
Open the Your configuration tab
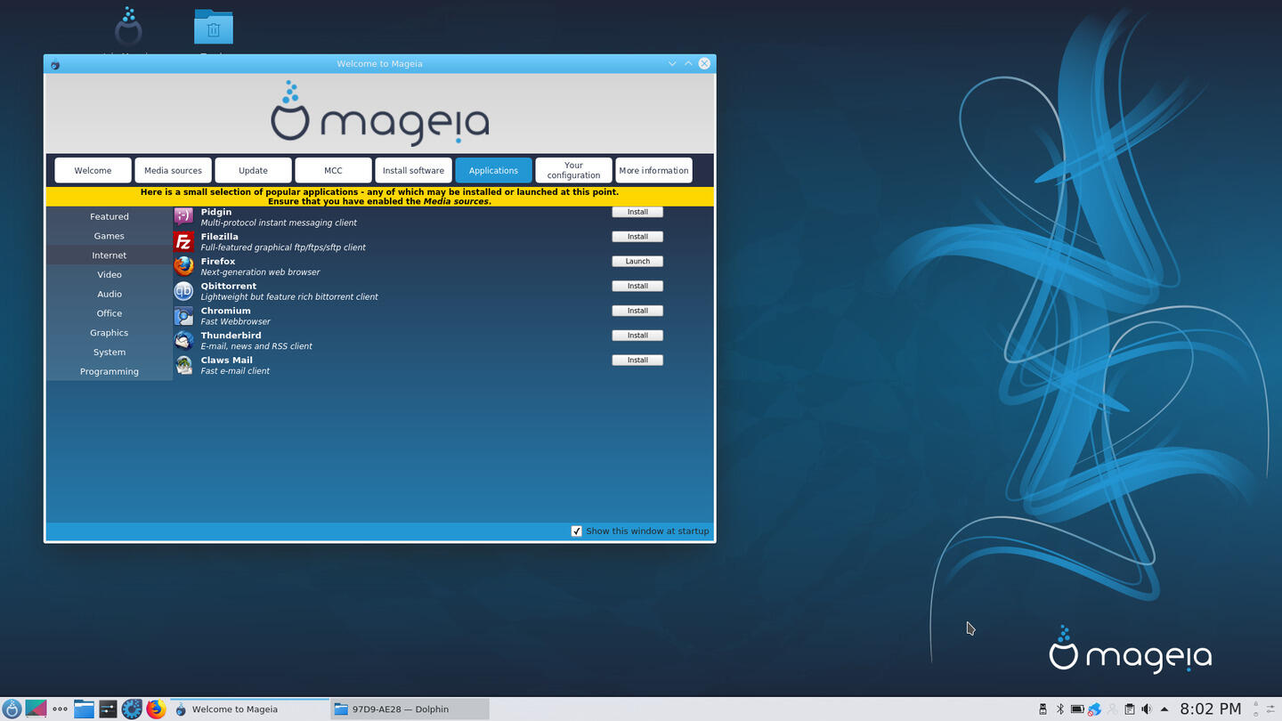(573, 170)
